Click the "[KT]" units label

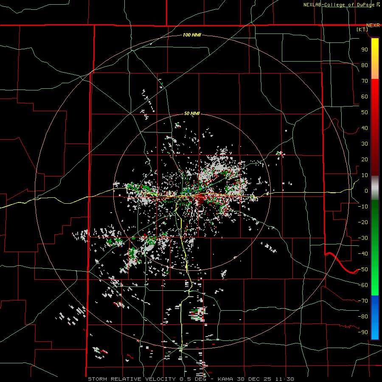362,29
